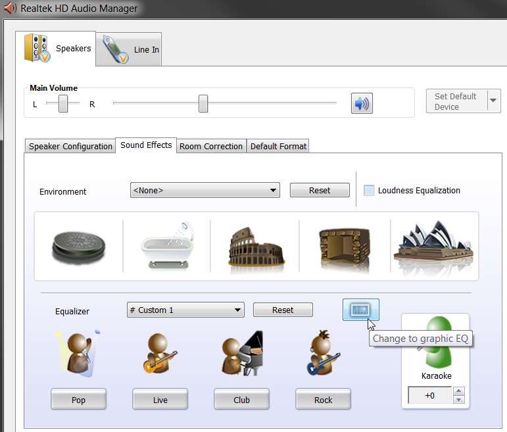This screenshot has width=507, height=432.
Task: Apply the Club equalizer preset button
Action: 241,400
